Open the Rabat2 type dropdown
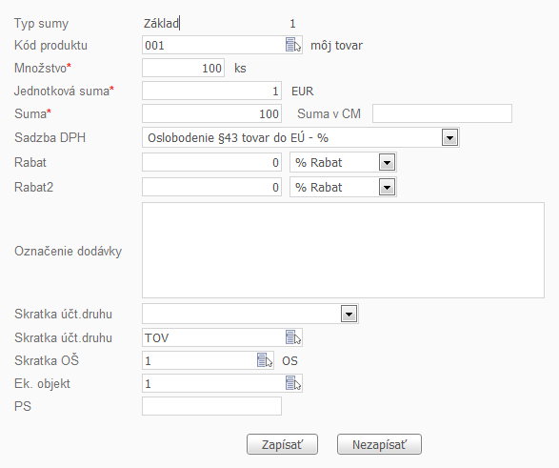Viewport: 559px width, 468px height. coord(387,187)
